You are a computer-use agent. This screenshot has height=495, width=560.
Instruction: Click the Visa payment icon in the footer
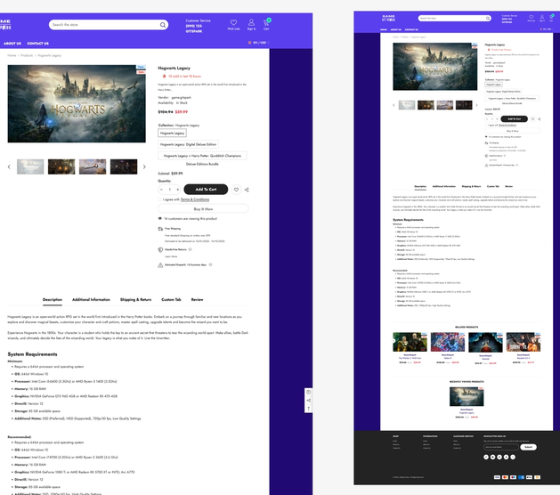pos(497,477)
